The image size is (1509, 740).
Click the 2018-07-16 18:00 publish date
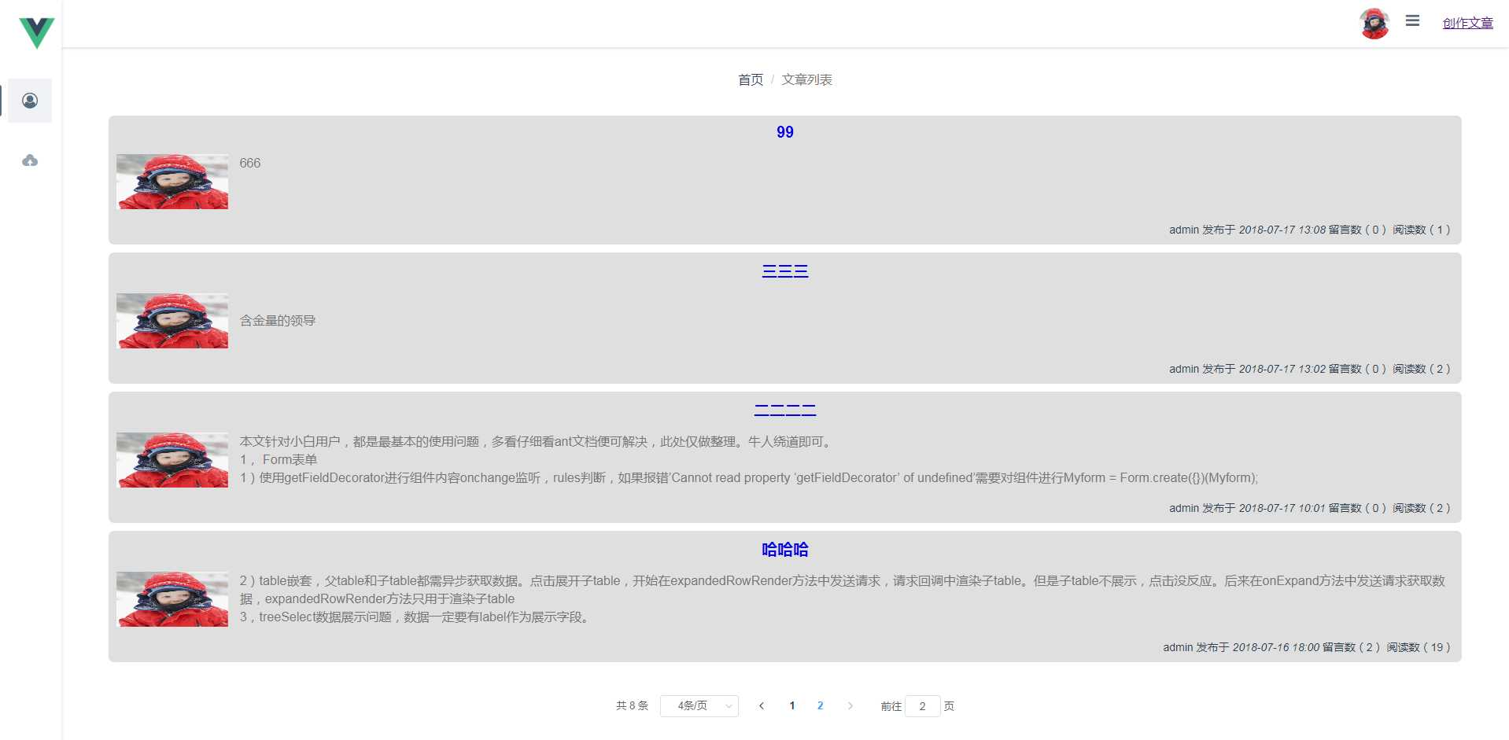coord(1276,648)
